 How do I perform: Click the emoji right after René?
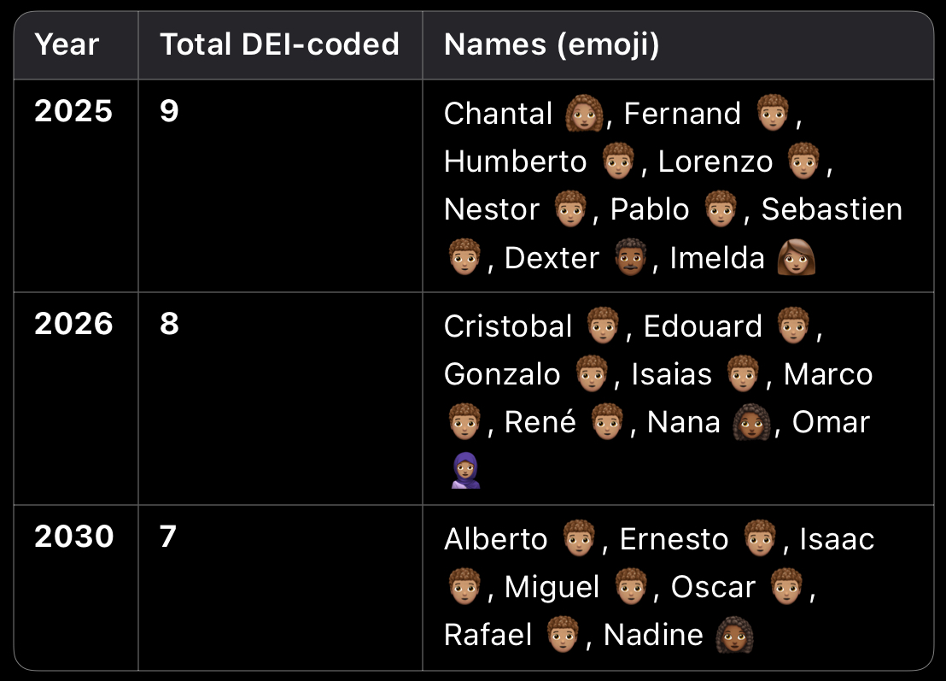click(610, 422)
